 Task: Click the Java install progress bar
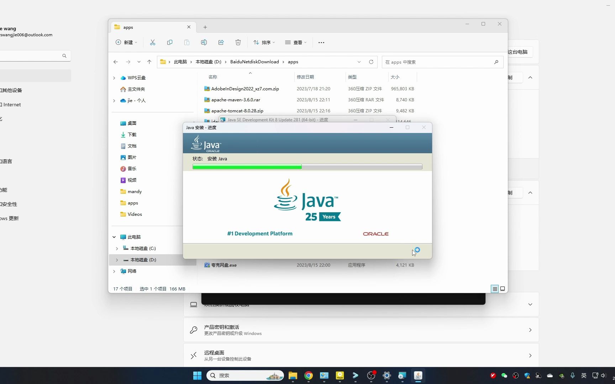point(307,166)
